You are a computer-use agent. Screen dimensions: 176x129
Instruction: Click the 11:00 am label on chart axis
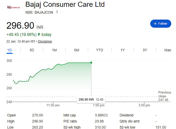click(53, 105)
